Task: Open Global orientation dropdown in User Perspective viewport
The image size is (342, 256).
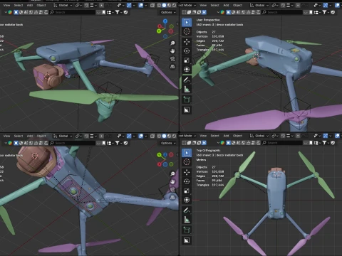Action: 259,5
